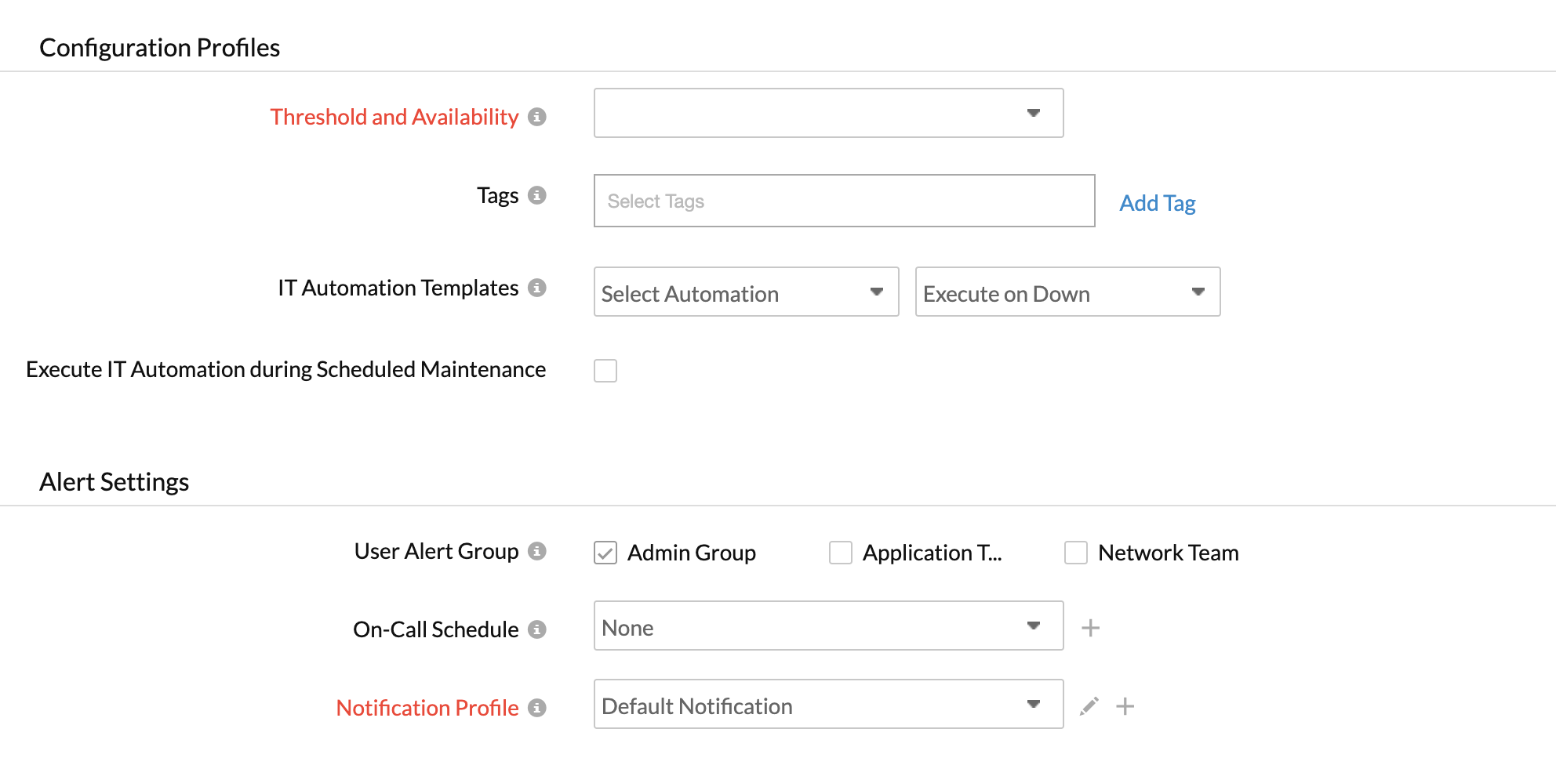Click plus icon to add On-Call Schedule
Viewport: 1556px width, 776px height.
1090,628
